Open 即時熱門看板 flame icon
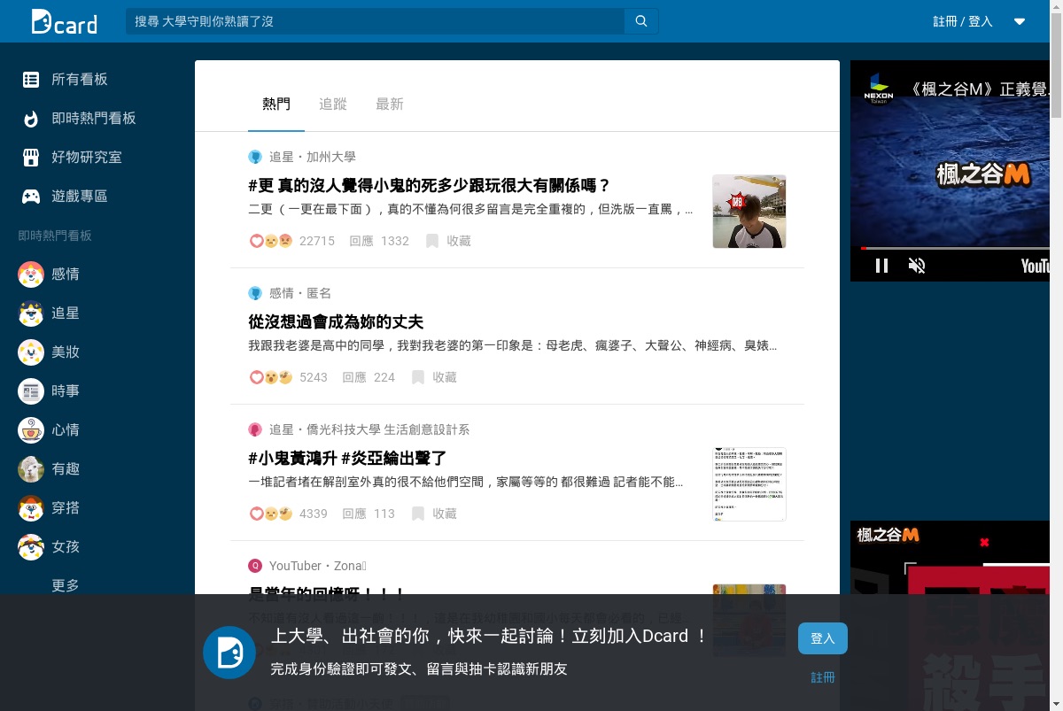Image resolution: width=1063 pixels, height=711 pixels. click(31, 119)
